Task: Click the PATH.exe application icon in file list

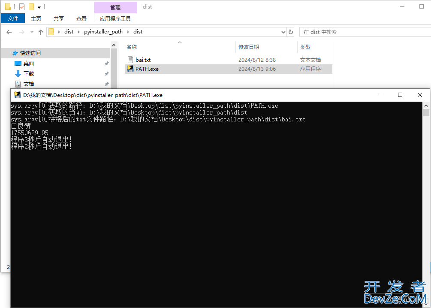Action: [x=130, y=69]
